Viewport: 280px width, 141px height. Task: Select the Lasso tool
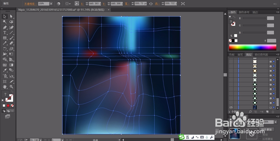tap(11, 22)
